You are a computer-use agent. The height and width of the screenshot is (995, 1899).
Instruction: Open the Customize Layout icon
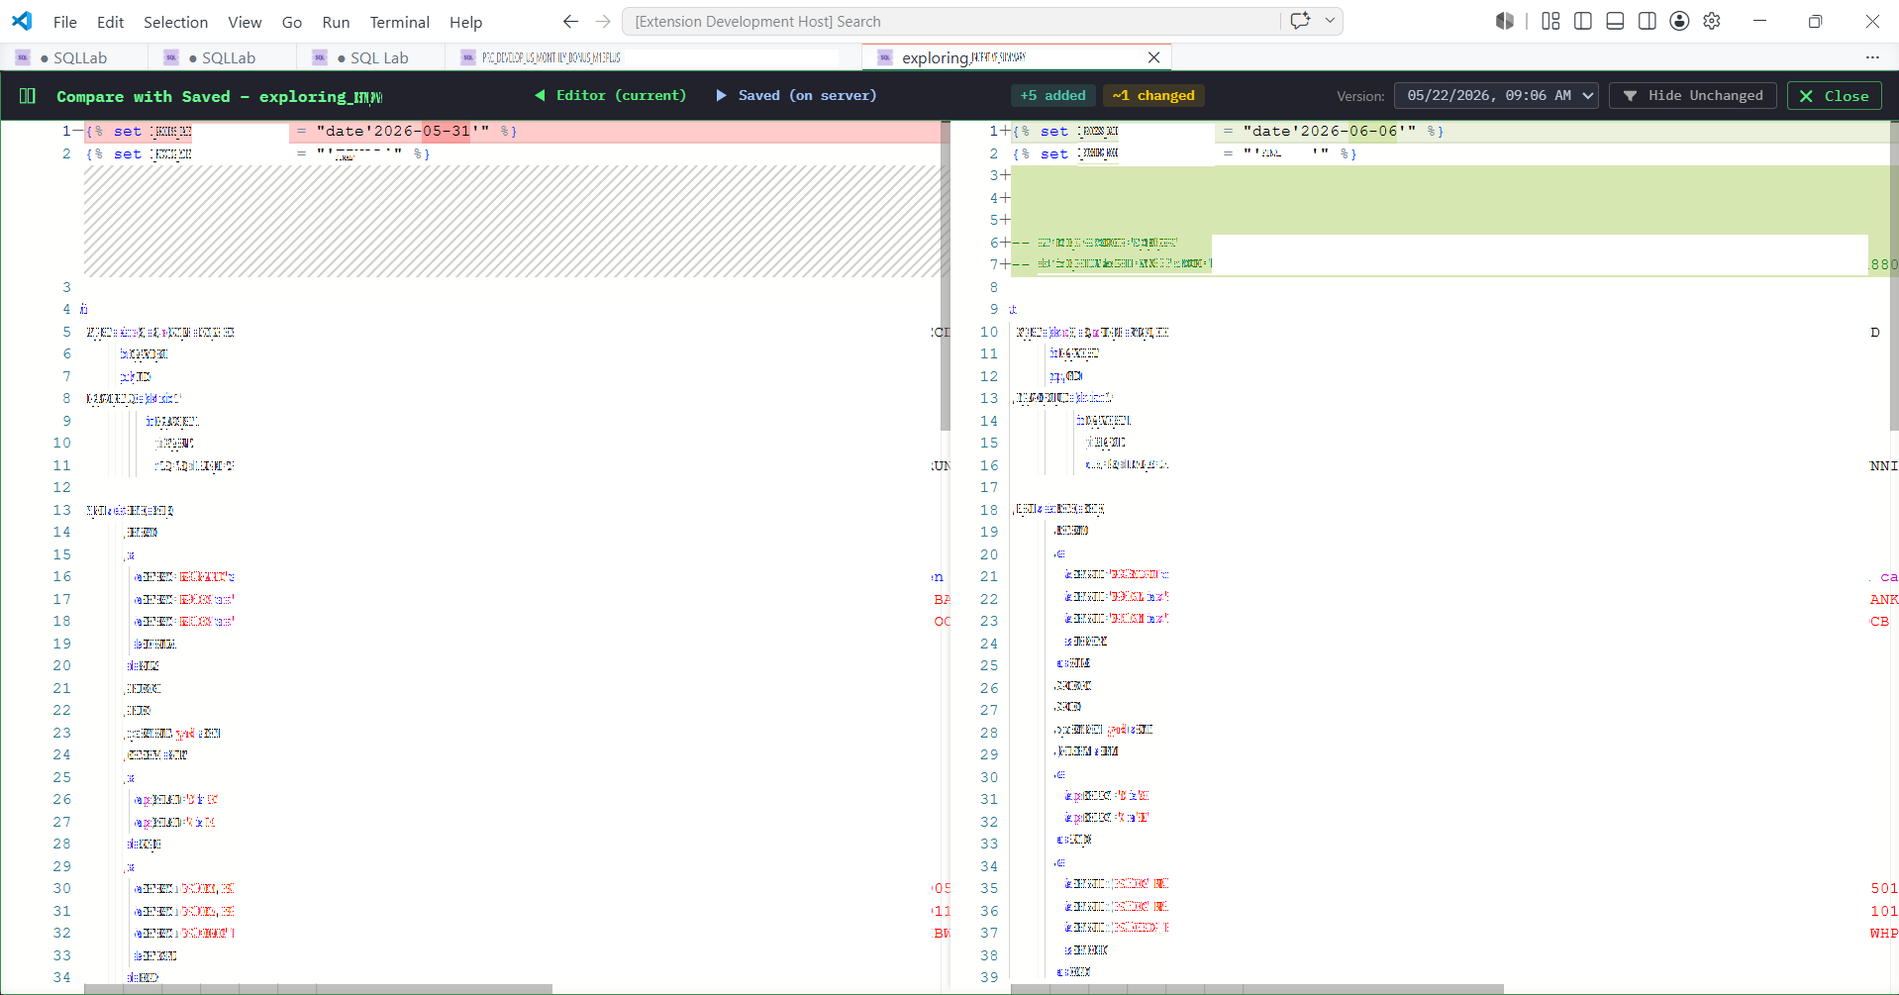click(1550, 21)
